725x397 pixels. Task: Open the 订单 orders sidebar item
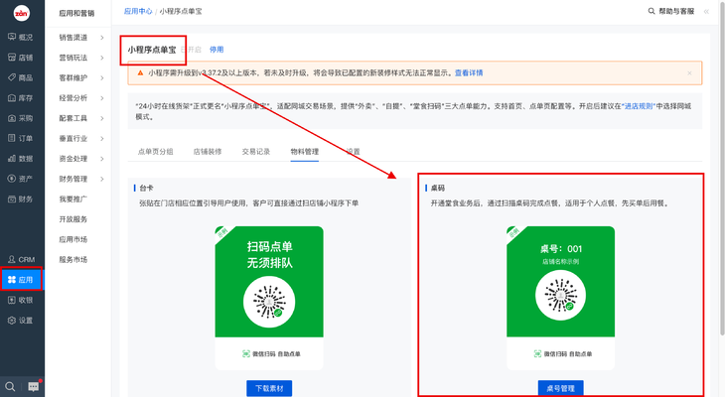21,138
